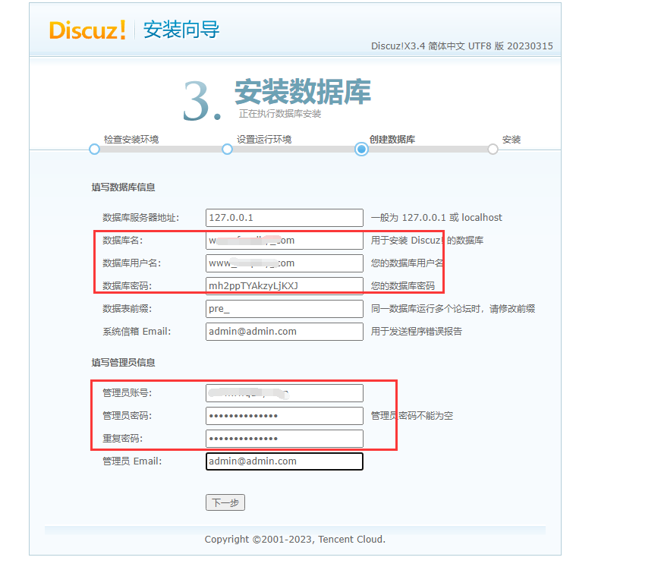The height and width of the screenshot is (573, 661).
Task: Click the 设置运行环境 step circle
Action: click(227, 150)
